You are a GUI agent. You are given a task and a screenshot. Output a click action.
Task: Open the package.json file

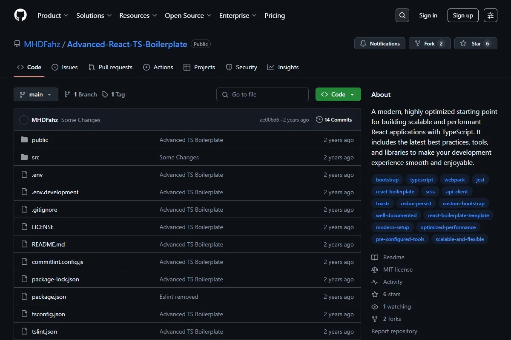pos(49,297)
